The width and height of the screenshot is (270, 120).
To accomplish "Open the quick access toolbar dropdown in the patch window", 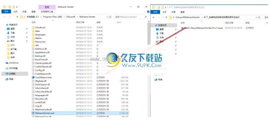I will [166, 7].
